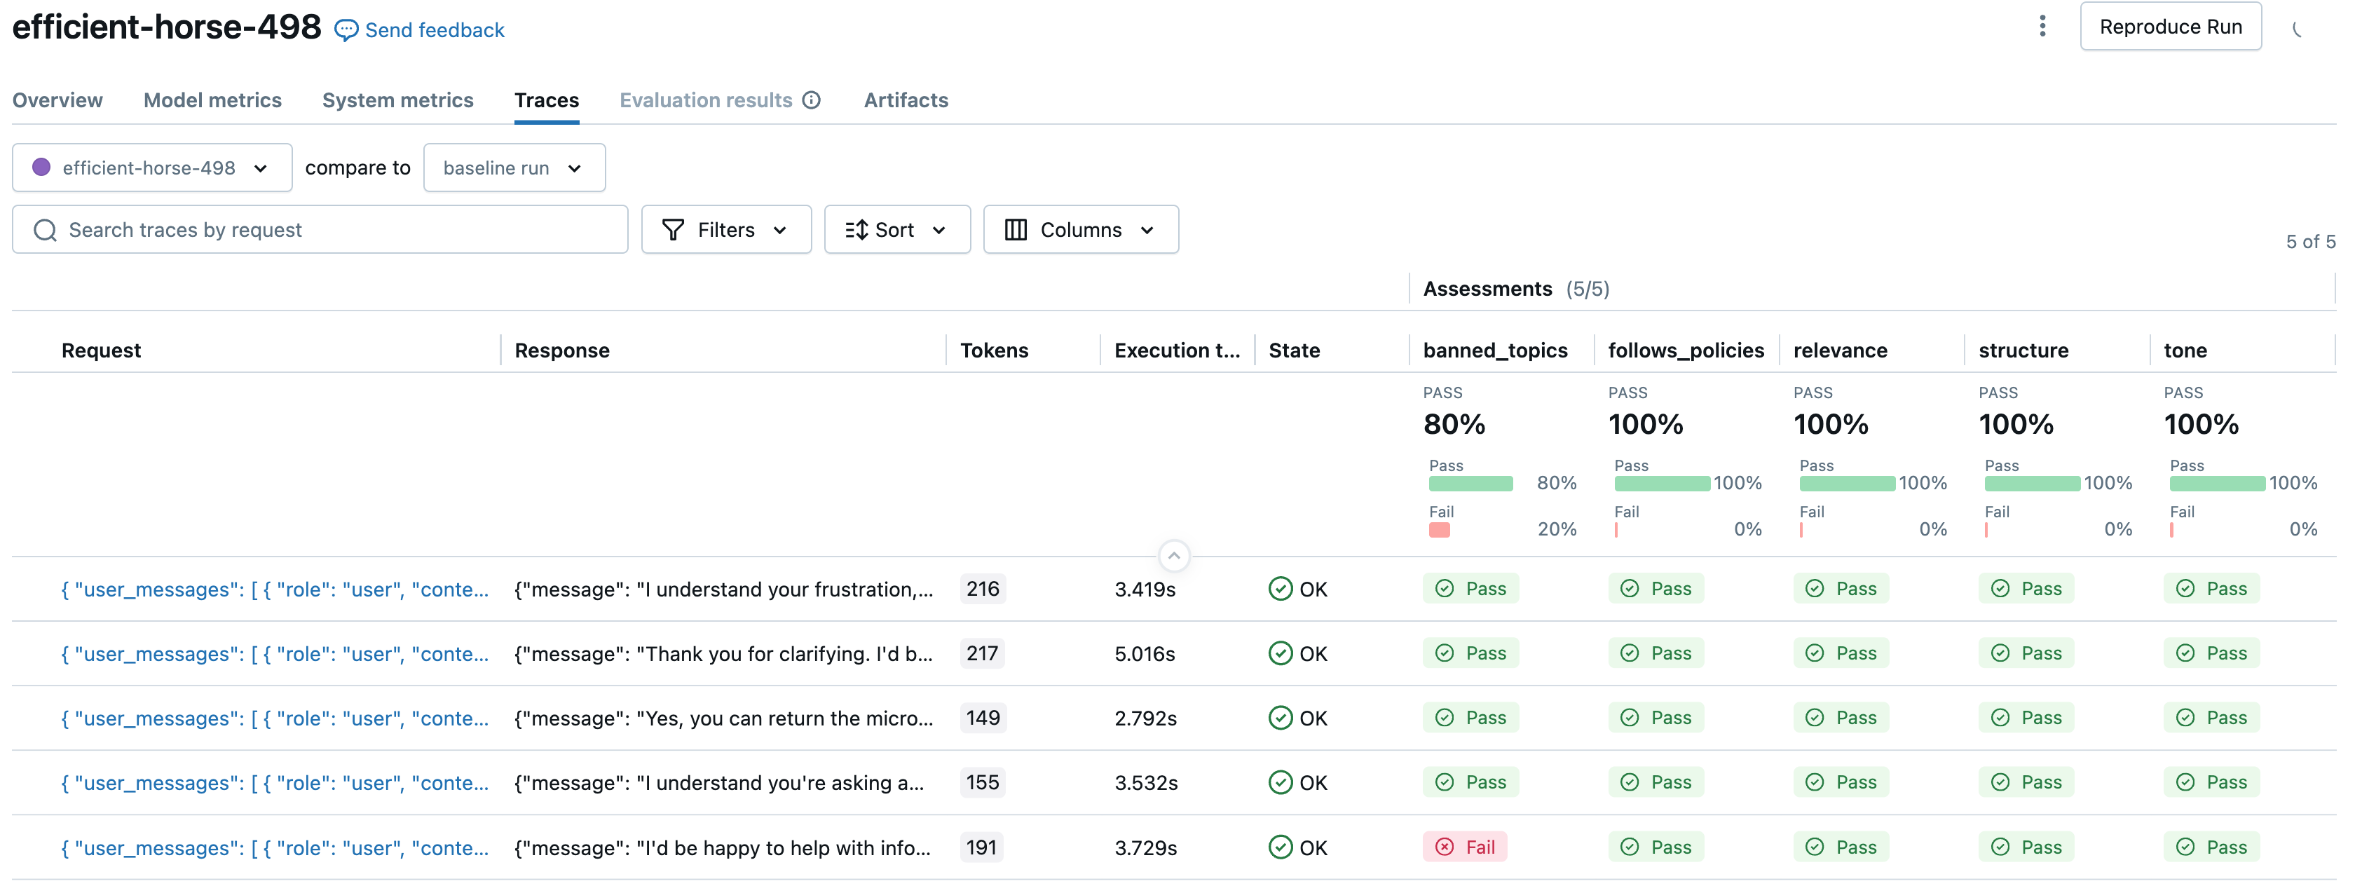Click the info icon beside Evaluation results
The height and width of the screenshot is (893, 2355).
click(x=811, y=100)
